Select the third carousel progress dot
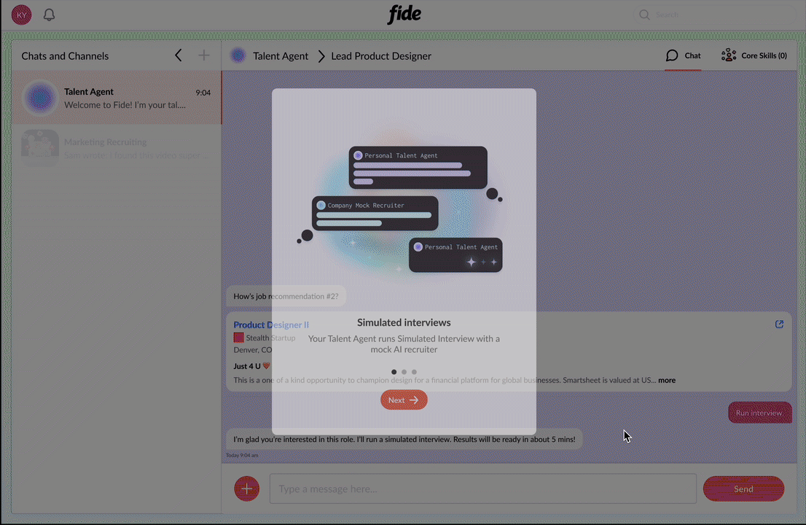 [414, 372]
